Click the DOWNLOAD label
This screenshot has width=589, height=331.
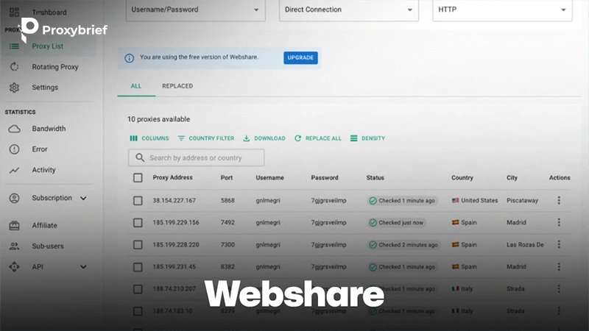point(269,138)
